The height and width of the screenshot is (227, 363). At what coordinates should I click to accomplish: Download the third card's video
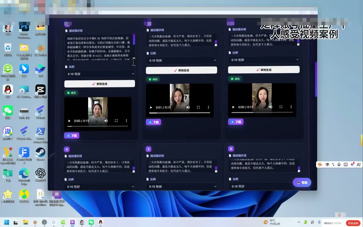[236, 122]
